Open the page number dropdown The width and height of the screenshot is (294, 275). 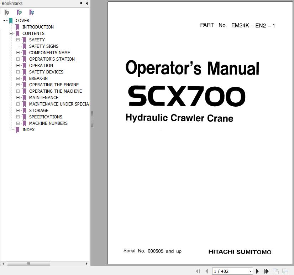[250, 271]
